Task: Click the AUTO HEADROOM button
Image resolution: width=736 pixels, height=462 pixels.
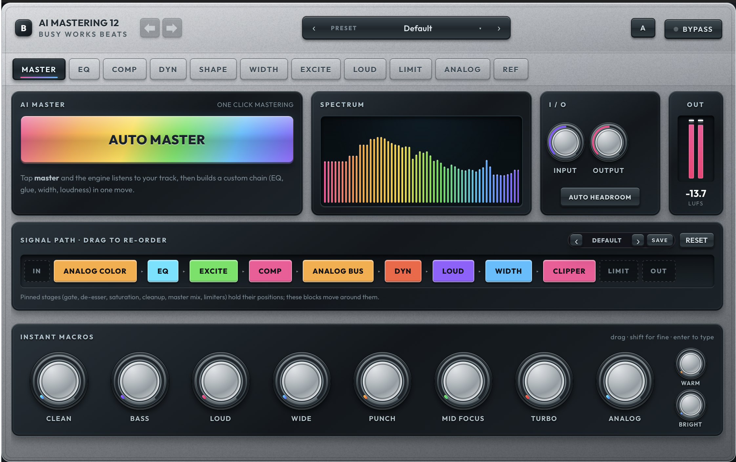Action: 600,197
